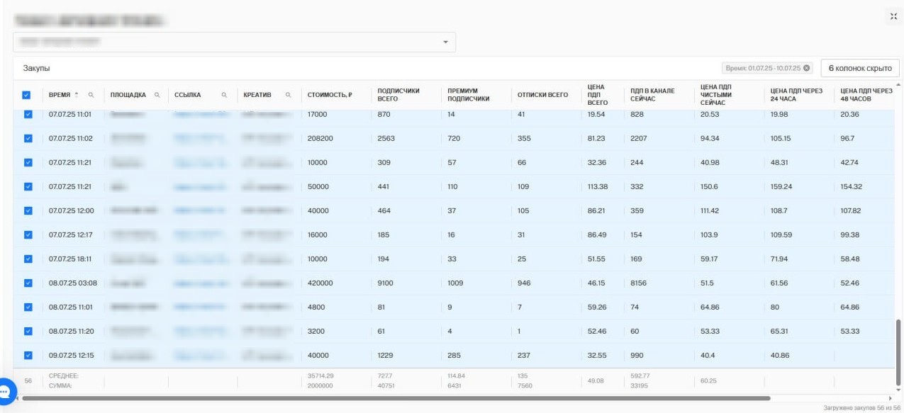This screenshot has height=413, width=904.
Task: Grab the vertical table scrollbar thumb
Action: 898,351
